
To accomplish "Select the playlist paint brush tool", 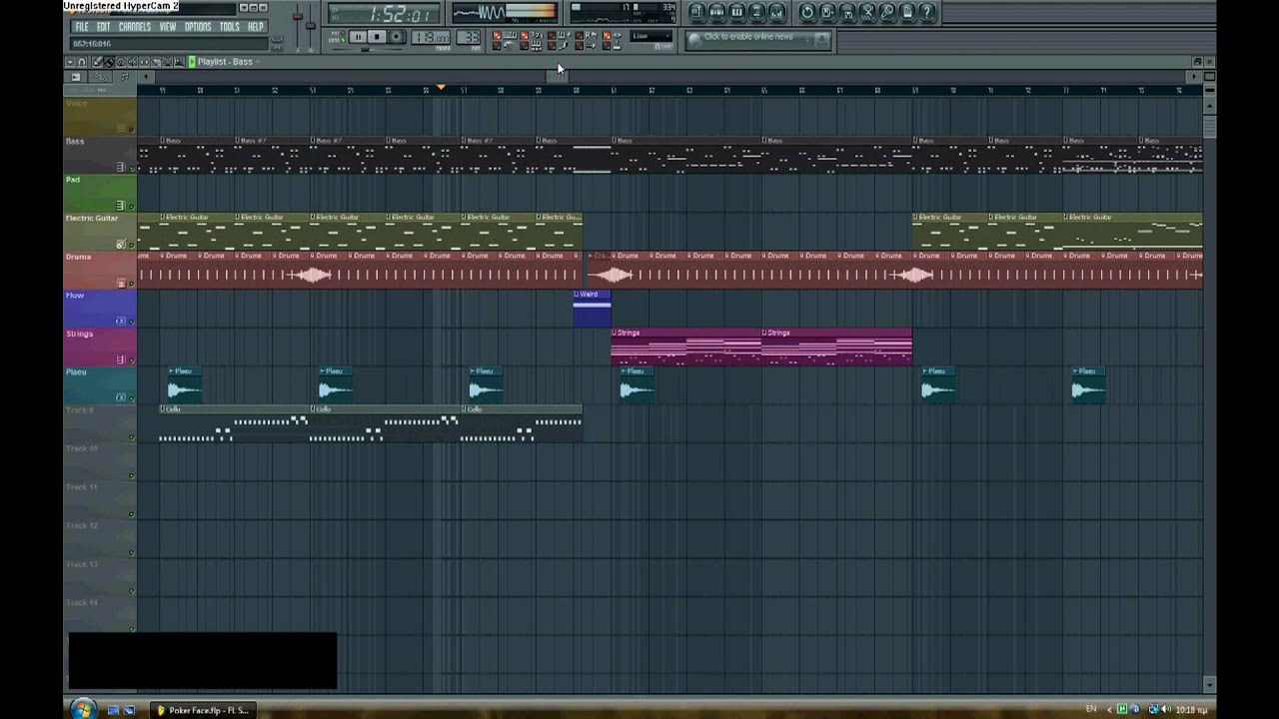I will [109, 62].
